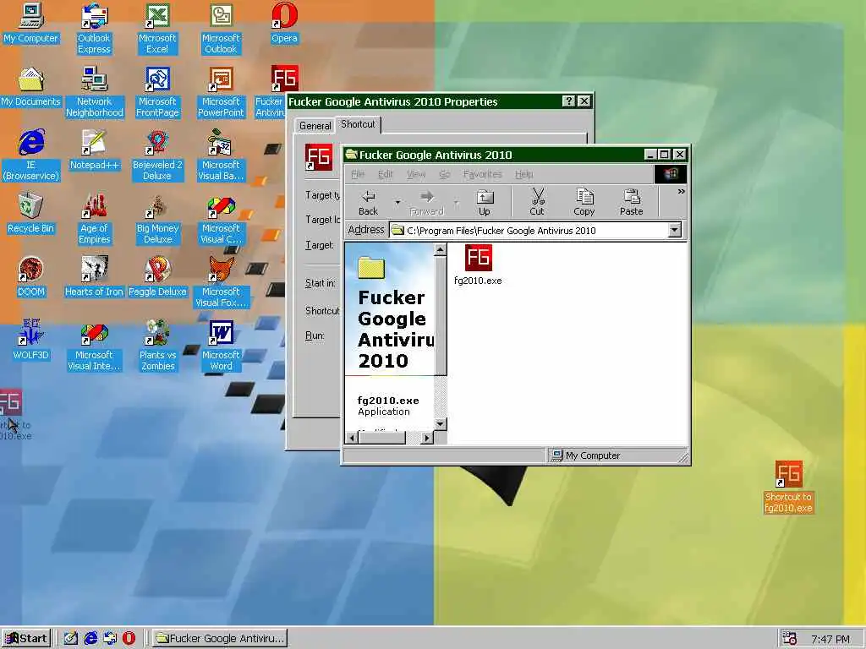866x649 pixels.
Task: Switch to the Shortcut tab in Properties
Action: [x=358, y=125]
